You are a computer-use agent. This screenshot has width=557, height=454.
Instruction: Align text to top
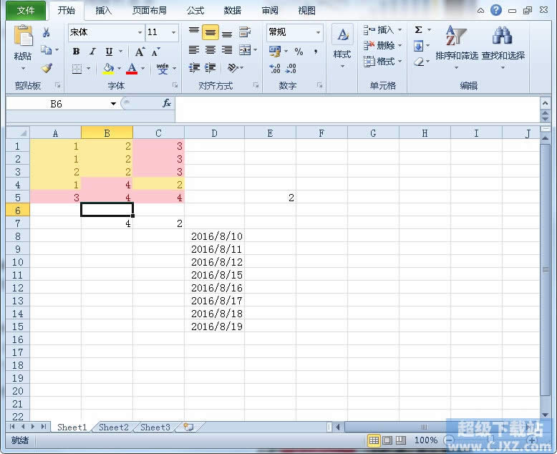(x=194, y=32)
